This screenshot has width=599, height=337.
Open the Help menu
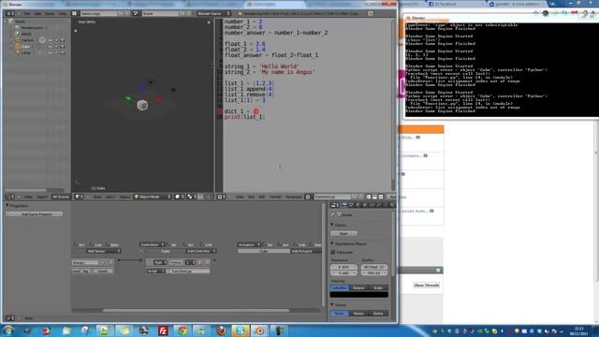[x=63, y=13]
